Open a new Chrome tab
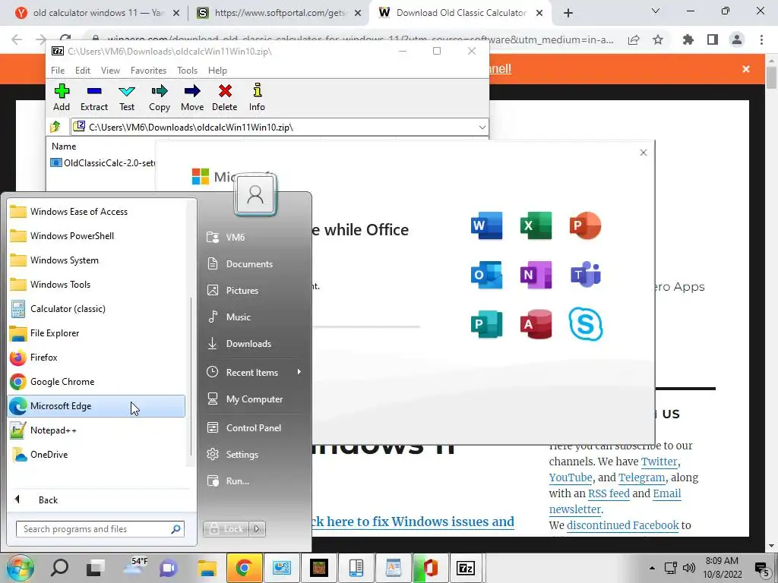The image size is (778, 583). [x=568, y=14]
